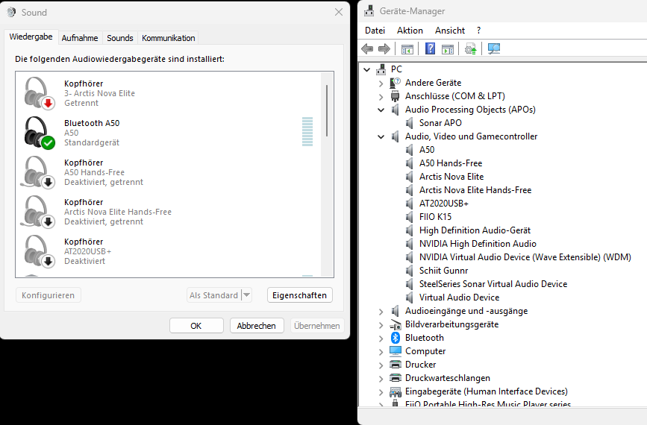Select NVIDIA High Definition Audio device
The image size is (647, 425).
[x=478, y=244]
